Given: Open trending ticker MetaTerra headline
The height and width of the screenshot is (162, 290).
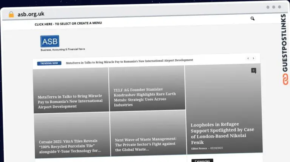Looking at the screenshot, I should pos(129,60).
